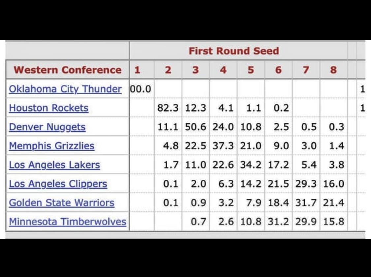This screenshot has width=371, height=277.
Task: Open the Oklahoma City Thunder team link
Action: (x=65, y=89)
